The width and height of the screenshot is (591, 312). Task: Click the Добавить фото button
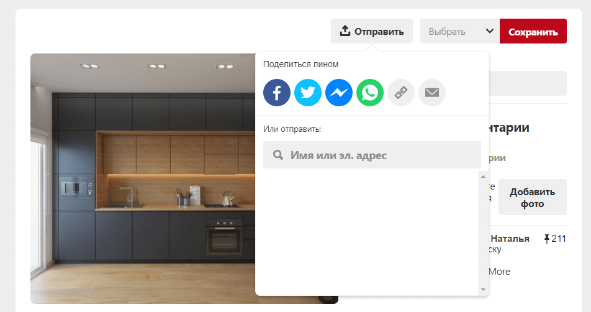click(x=532, y=198)
